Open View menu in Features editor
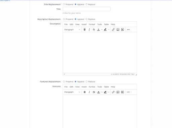This screenshot has height=128, width=172. pos(77,87)
